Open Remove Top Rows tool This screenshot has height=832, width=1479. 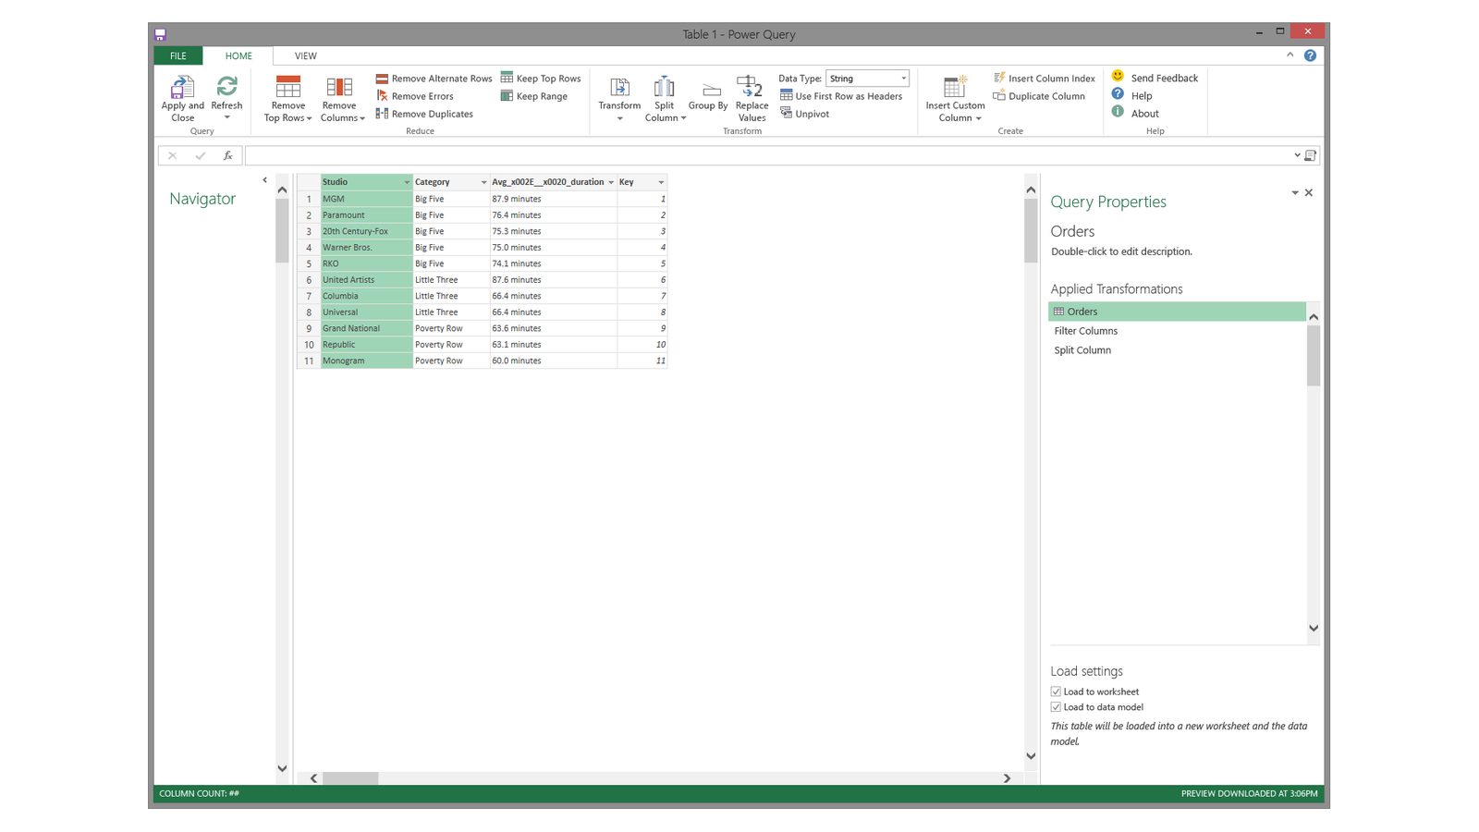pos(287,99)
